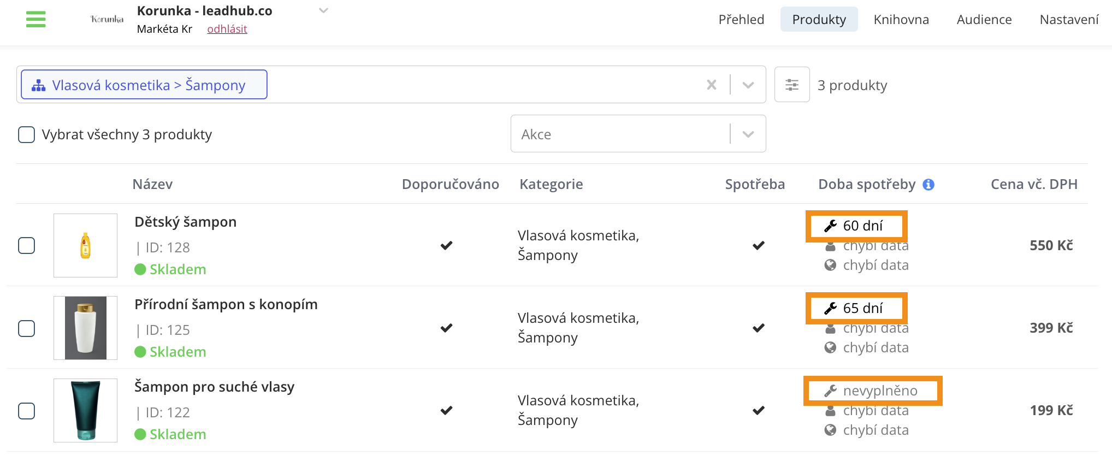Viewport: 1112px width, 461px height.
Task: Go to the Audience tab
Action: point(984,19)
